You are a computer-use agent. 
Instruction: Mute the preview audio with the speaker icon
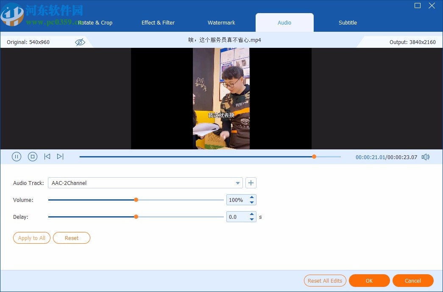pyautogui.click(x=425, y=157)
